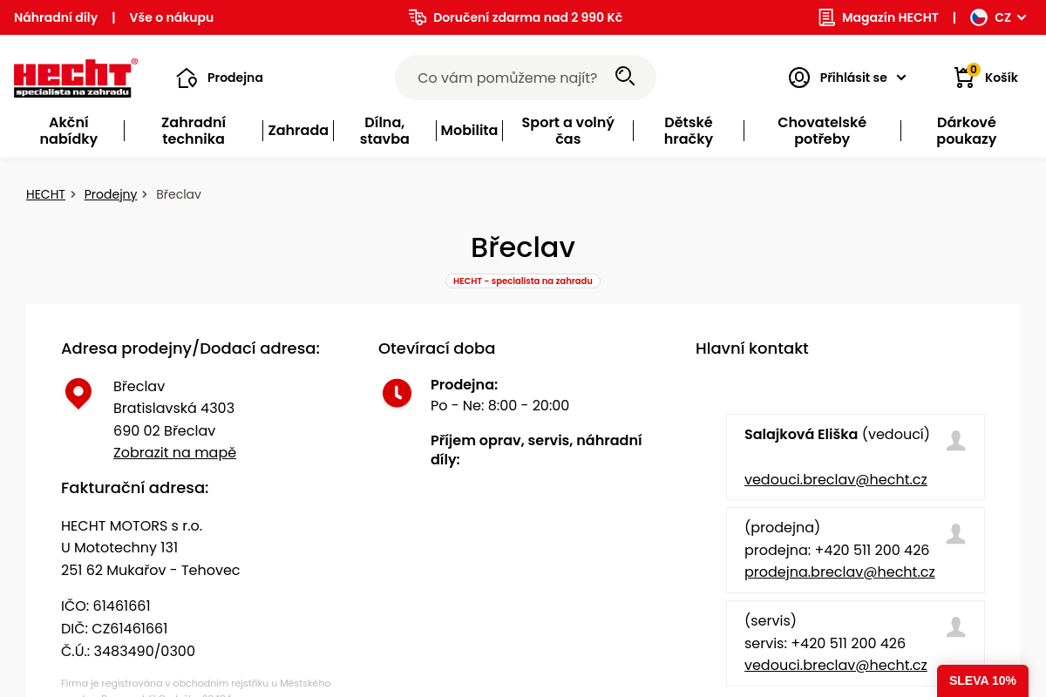The height and width of the screenshot is (697, 1046).
Task: Click prodejna.breclav@hecht.cz email link
Action: click(x=839, y=572)
